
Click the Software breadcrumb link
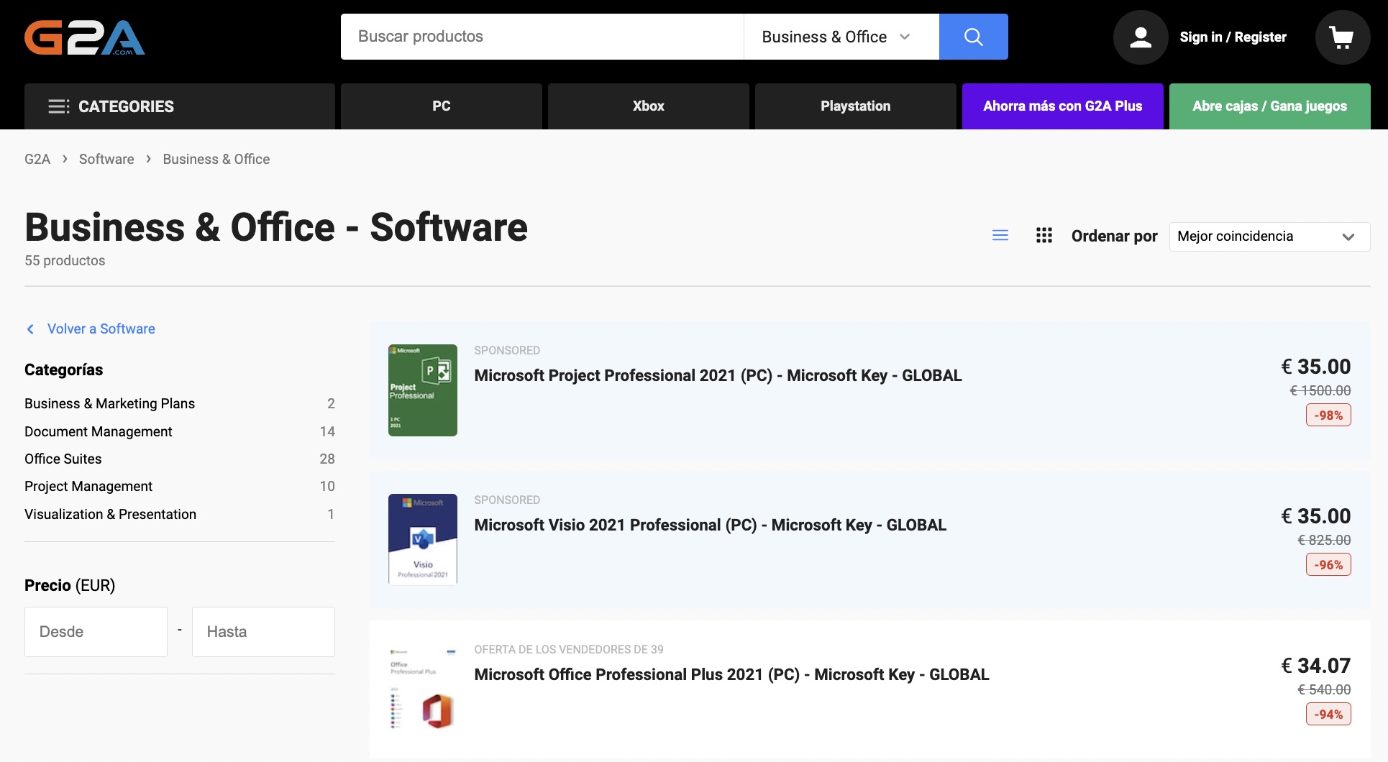[x=106, y=160]
